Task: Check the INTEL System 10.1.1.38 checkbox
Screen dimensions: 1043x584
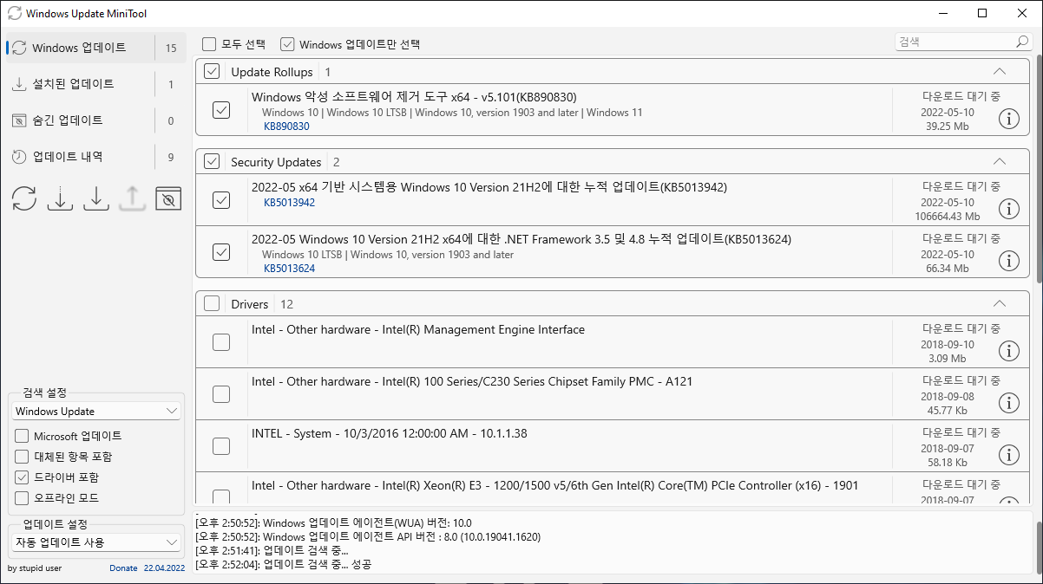Action: 221,446
